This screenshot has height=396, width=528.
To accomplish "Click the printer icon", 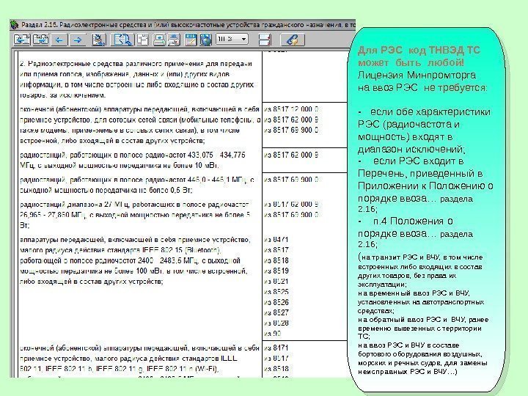I will tap(175, 40).
